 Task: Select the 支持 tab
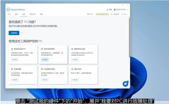pyautogui.click(x=24, y=14)
